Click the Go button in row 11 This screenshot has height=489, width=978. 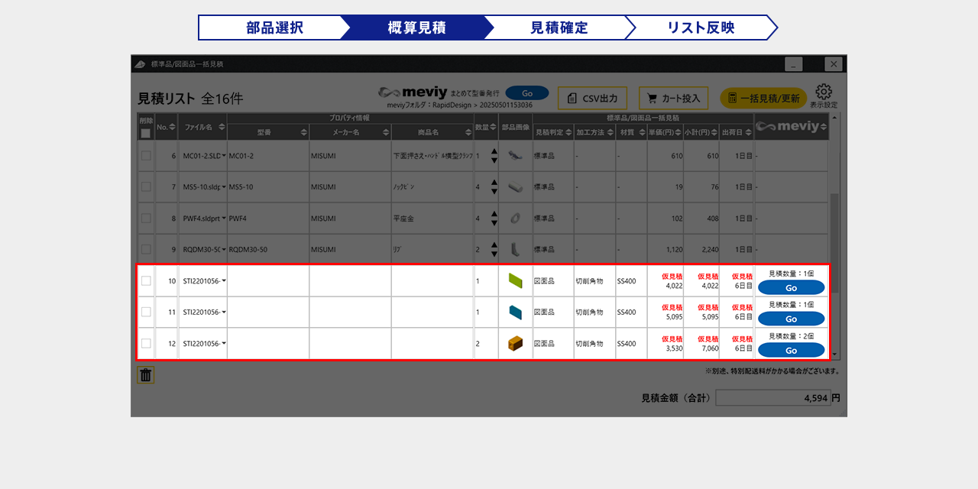pyautogui.click(x=791, y=319)
